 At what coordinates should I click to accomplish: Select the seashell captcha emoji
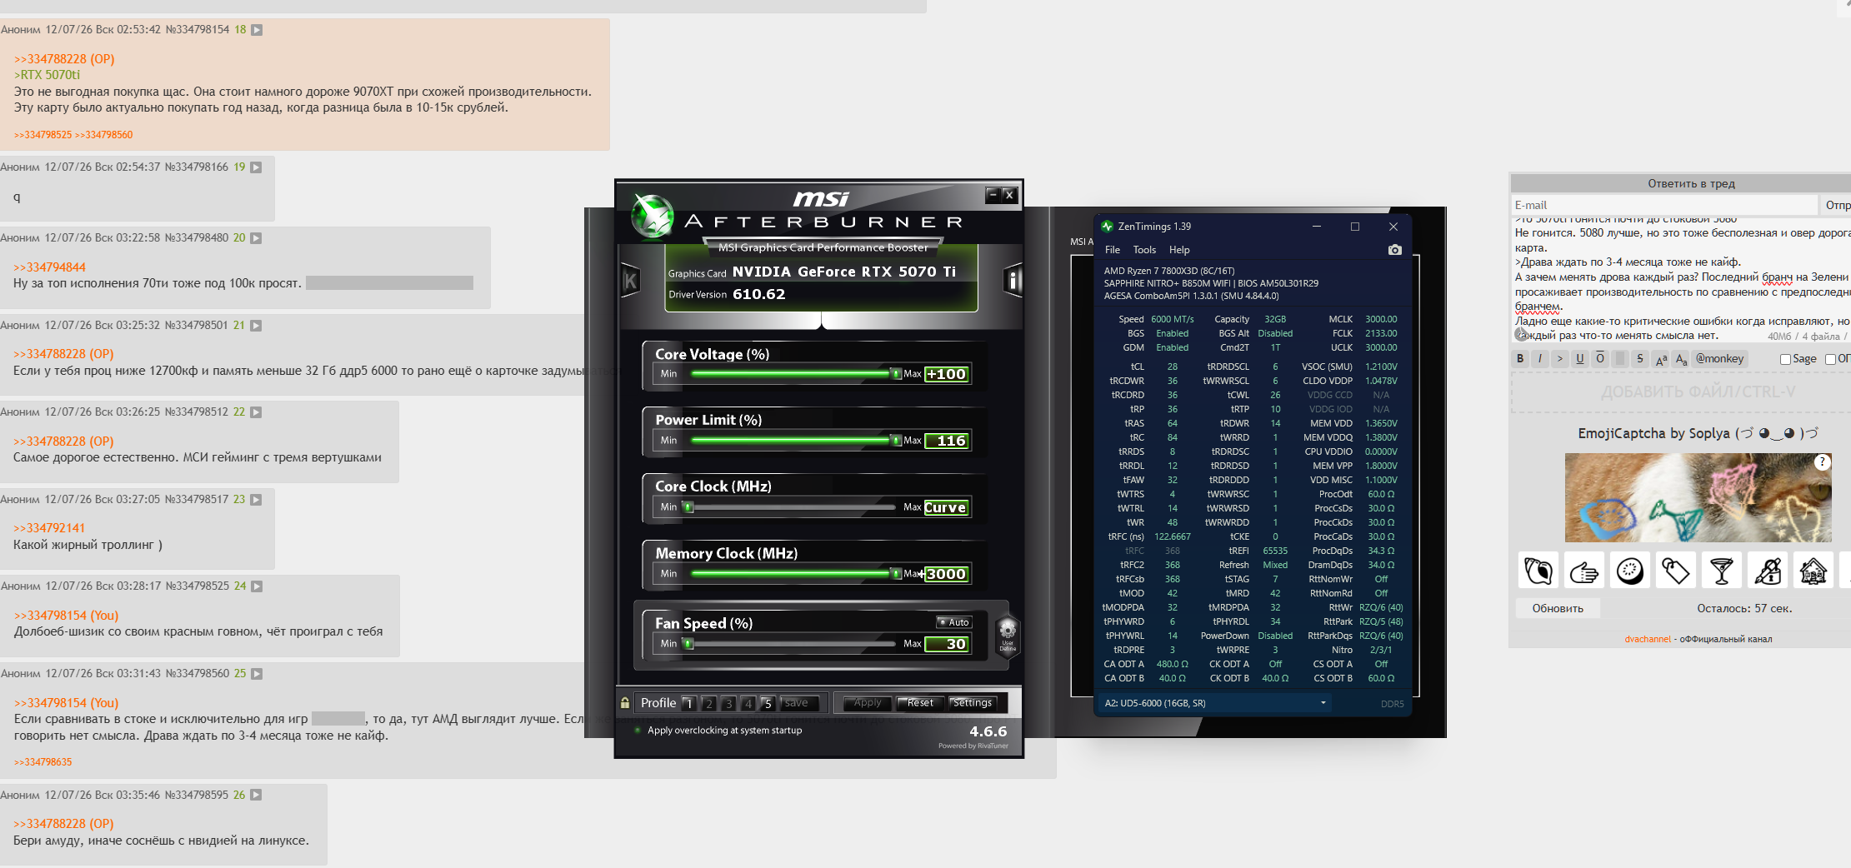(1538, 571)
